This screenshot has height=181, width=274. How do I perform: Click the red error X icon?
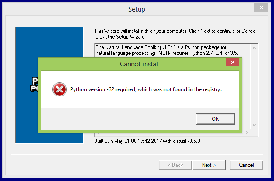coord(60,89)
